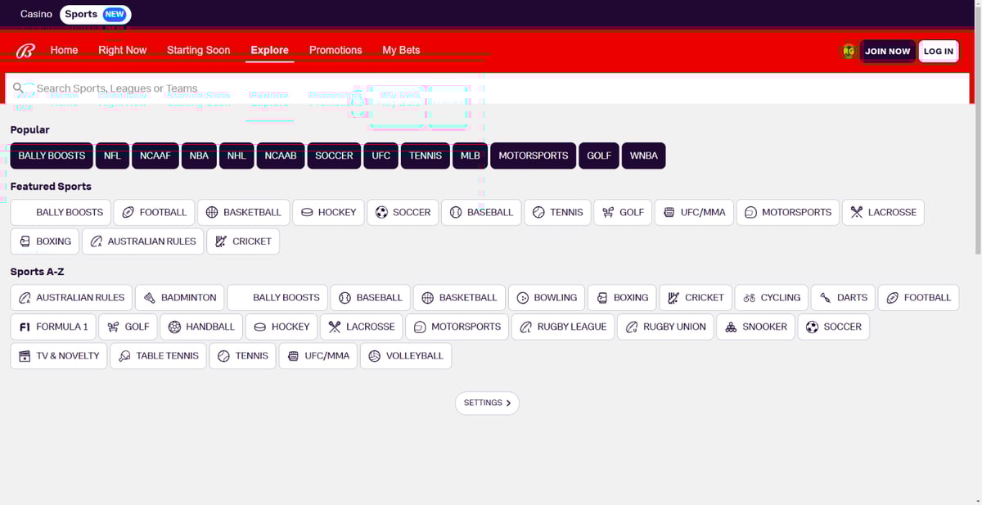This screenshot has height=505, width=982.
Task: View My Bets
Action: click(x=401, y=51)
